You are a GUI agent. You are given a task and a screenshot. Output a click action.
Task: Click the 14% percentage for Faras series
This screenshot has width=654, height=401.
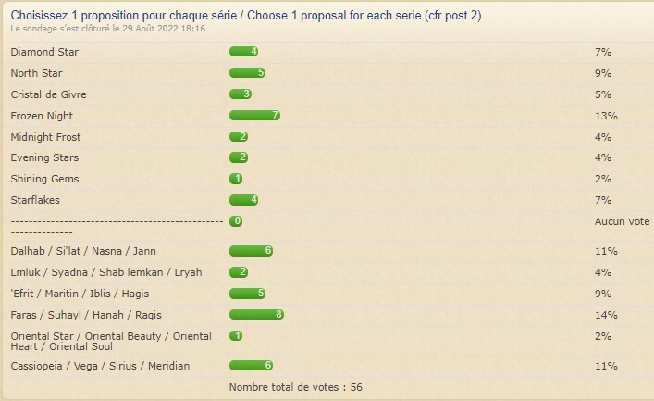coord(606,315)
